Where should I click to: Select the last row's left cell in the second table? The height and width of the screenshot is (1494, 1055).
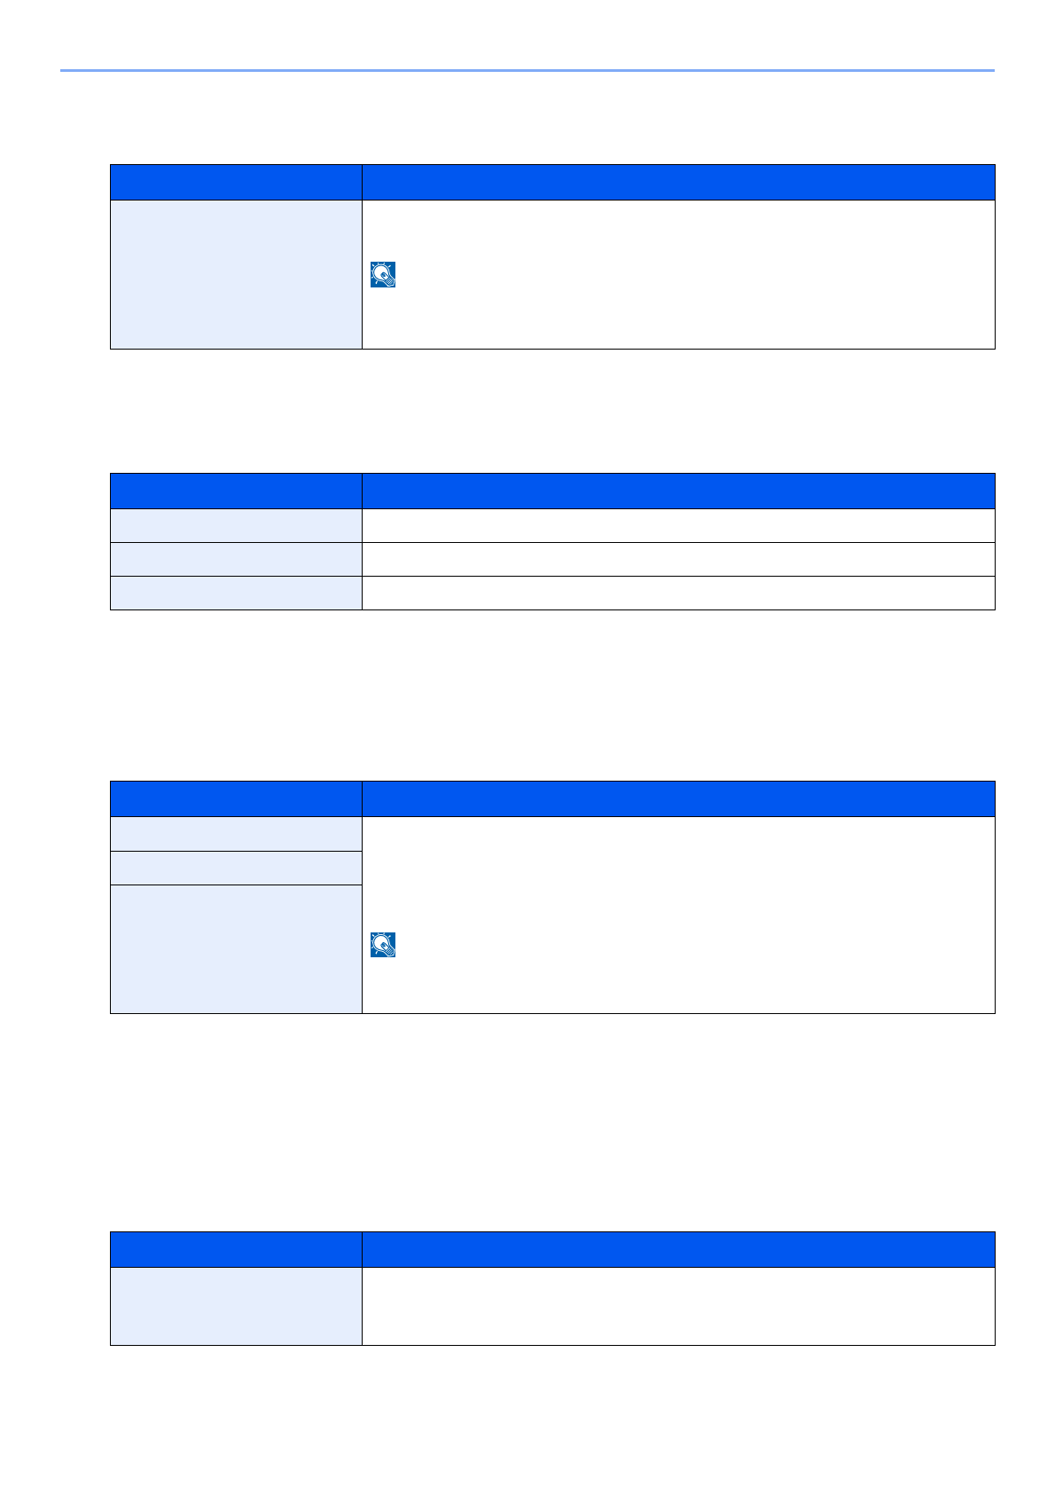[x=236, y=593]
